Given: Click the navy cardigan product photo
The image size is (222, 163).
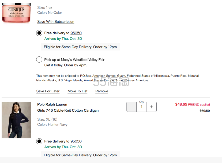Looking at the screenshot, I should click(16, 120).
